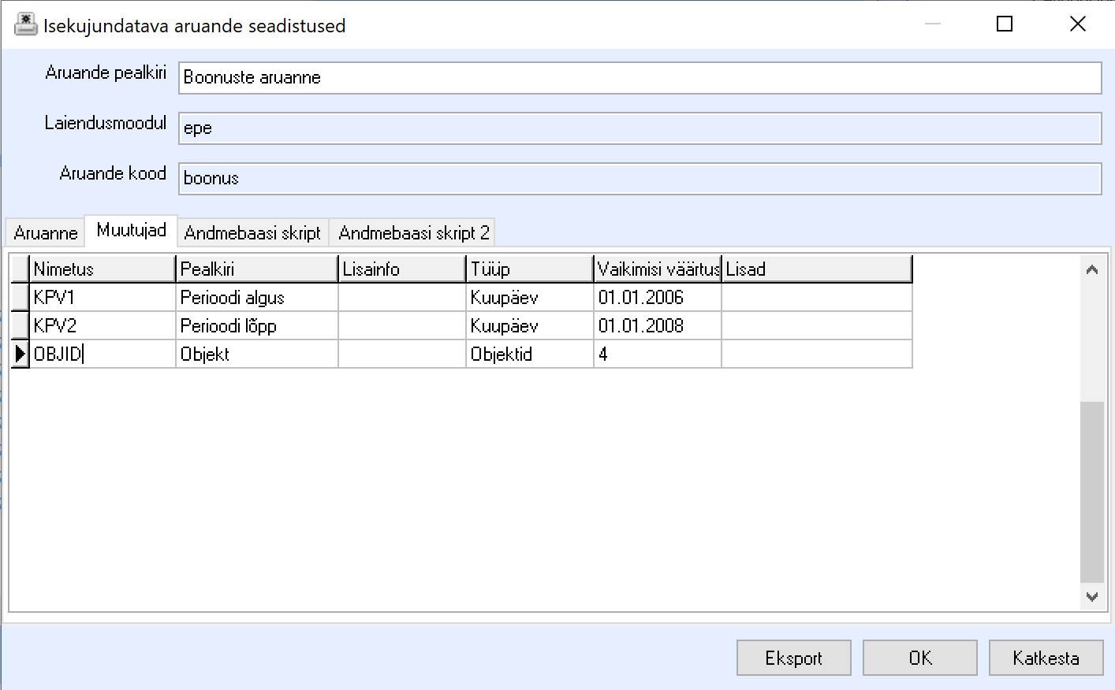Maximize the report settings window
1115x690 pixels.
(x=1005, y=24)
